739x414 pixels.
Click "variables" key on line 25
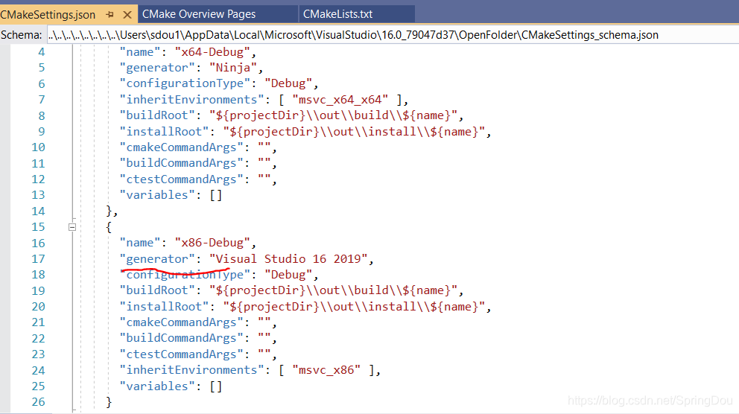click(x=157, y=386)
